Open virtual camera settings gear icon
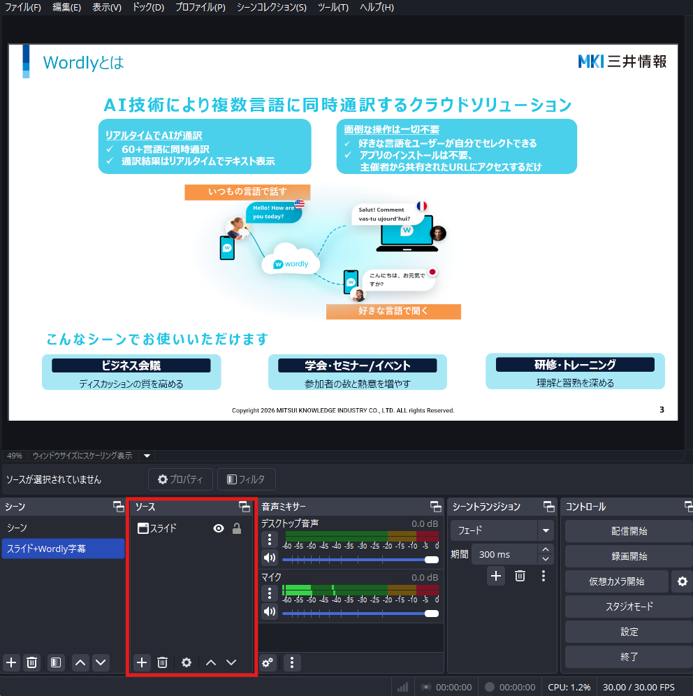693x696 pixels. [x=682, y=581]
